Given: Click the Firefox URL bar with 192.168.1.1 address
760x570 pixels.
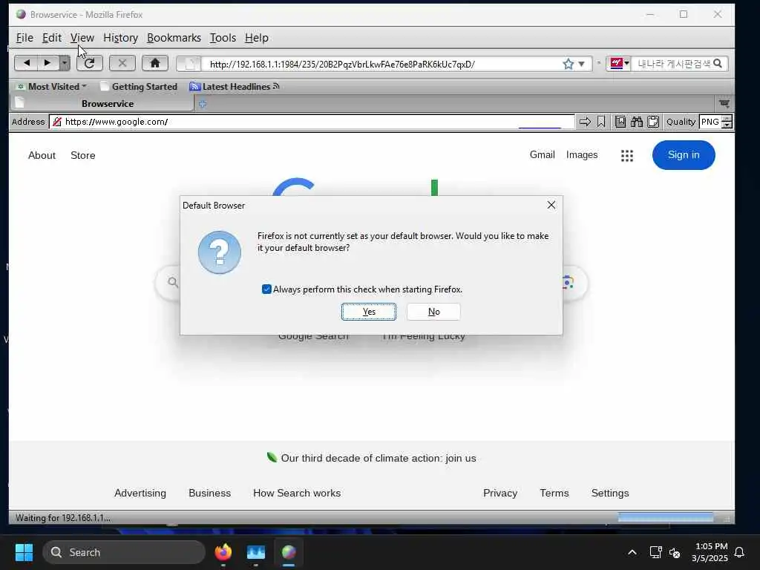Looking at the screenshot, I should [383, 64].
